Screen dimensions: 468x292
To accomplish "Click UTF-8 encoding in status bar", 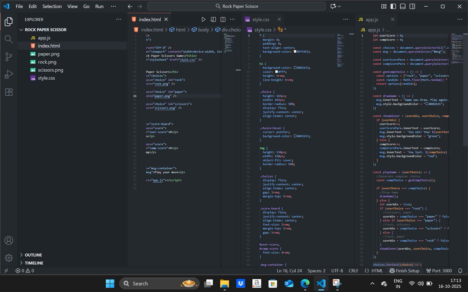I will tap(337, 271).
